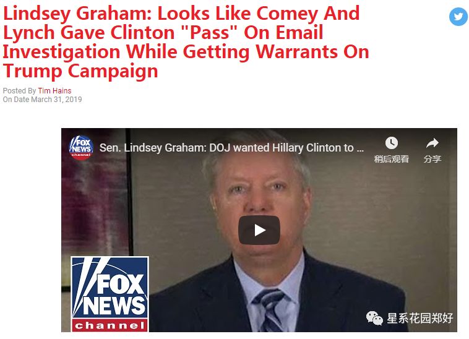Click the On Date label text
The height and width of the screenshot is (339, 469).
16,99
